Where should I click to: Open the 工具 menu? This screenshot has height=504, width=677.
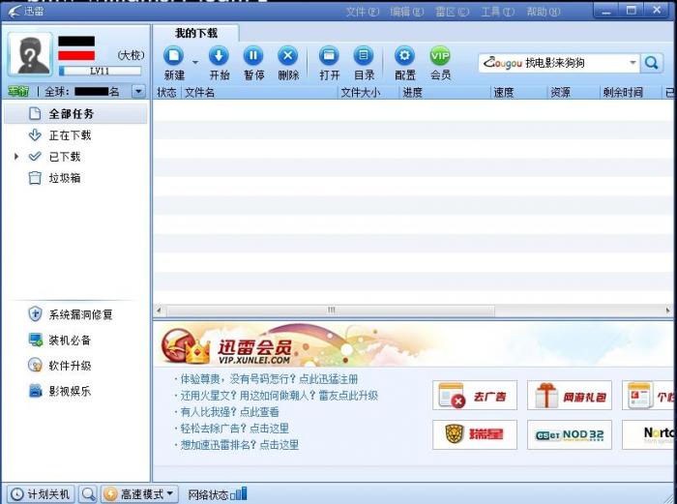click(x=497, y=12)
